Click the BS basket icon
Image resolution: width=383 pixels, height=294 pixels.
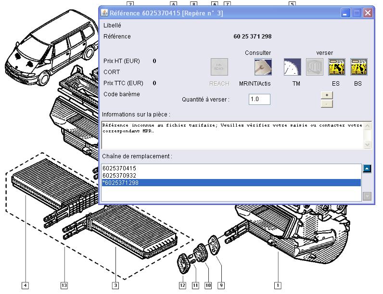tap(358, 67)
